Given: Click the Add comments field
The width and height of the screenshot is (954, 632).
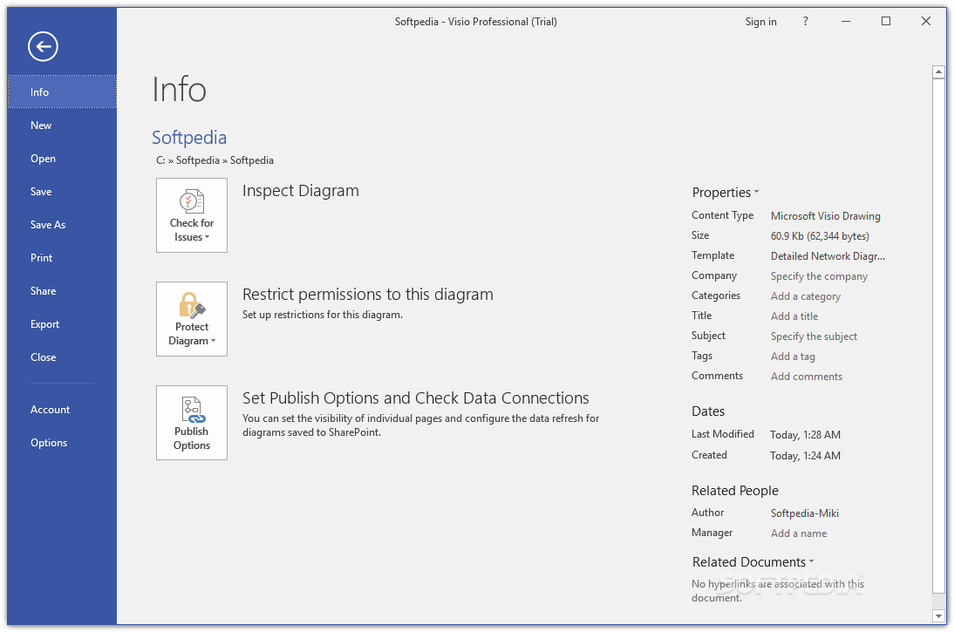Looking at the screenshot, I should tap(806, 377).
